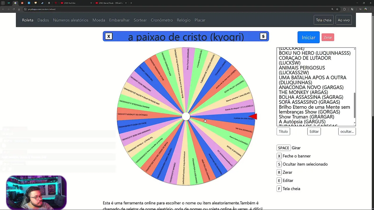374x210 pixels.
Task: Click the webcam overlay thumbnail
Action: [x=36, y=192]
